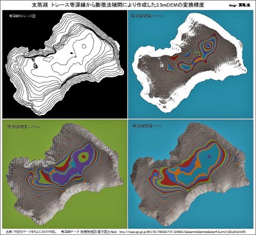Viewport: 256px width, 235px height.
Task: Click the 等深線間隔=0.5m label
Action: [24, 127]
